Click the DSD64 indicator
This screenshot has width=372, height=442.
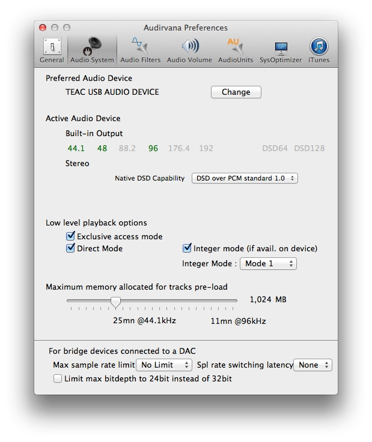tap(275, 148)
